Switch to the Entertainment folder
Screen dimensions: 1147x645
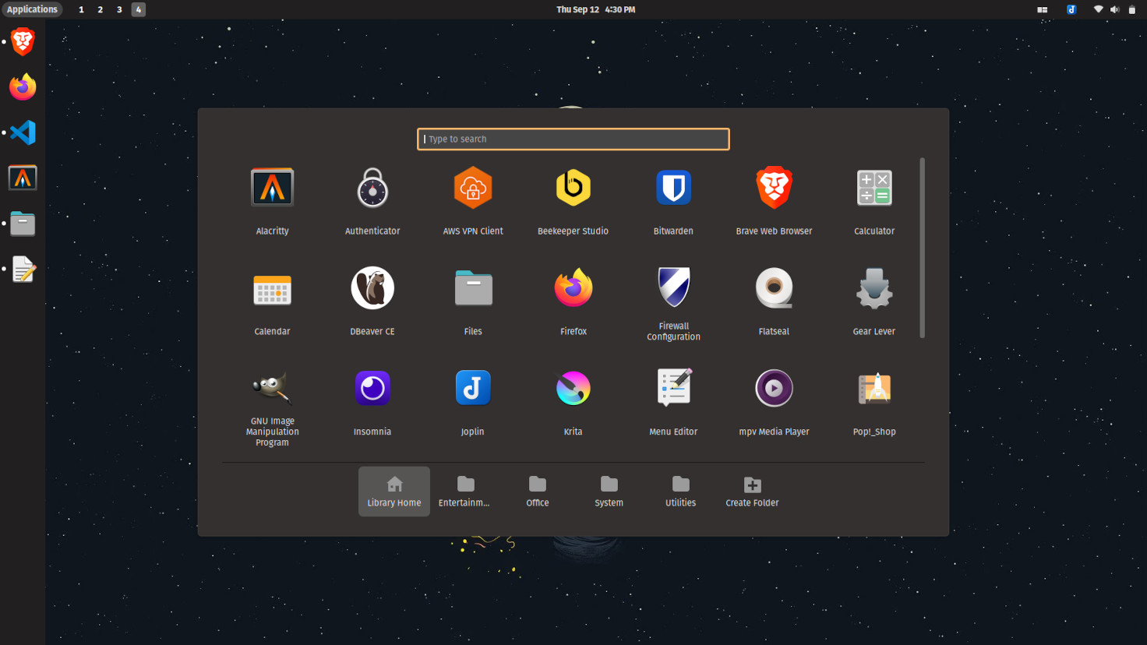[465, 492]
